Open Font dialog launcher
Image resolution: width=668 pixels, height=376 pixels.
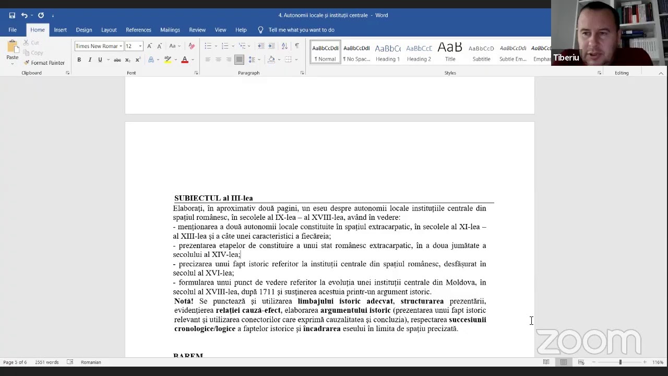click(196, 73)
